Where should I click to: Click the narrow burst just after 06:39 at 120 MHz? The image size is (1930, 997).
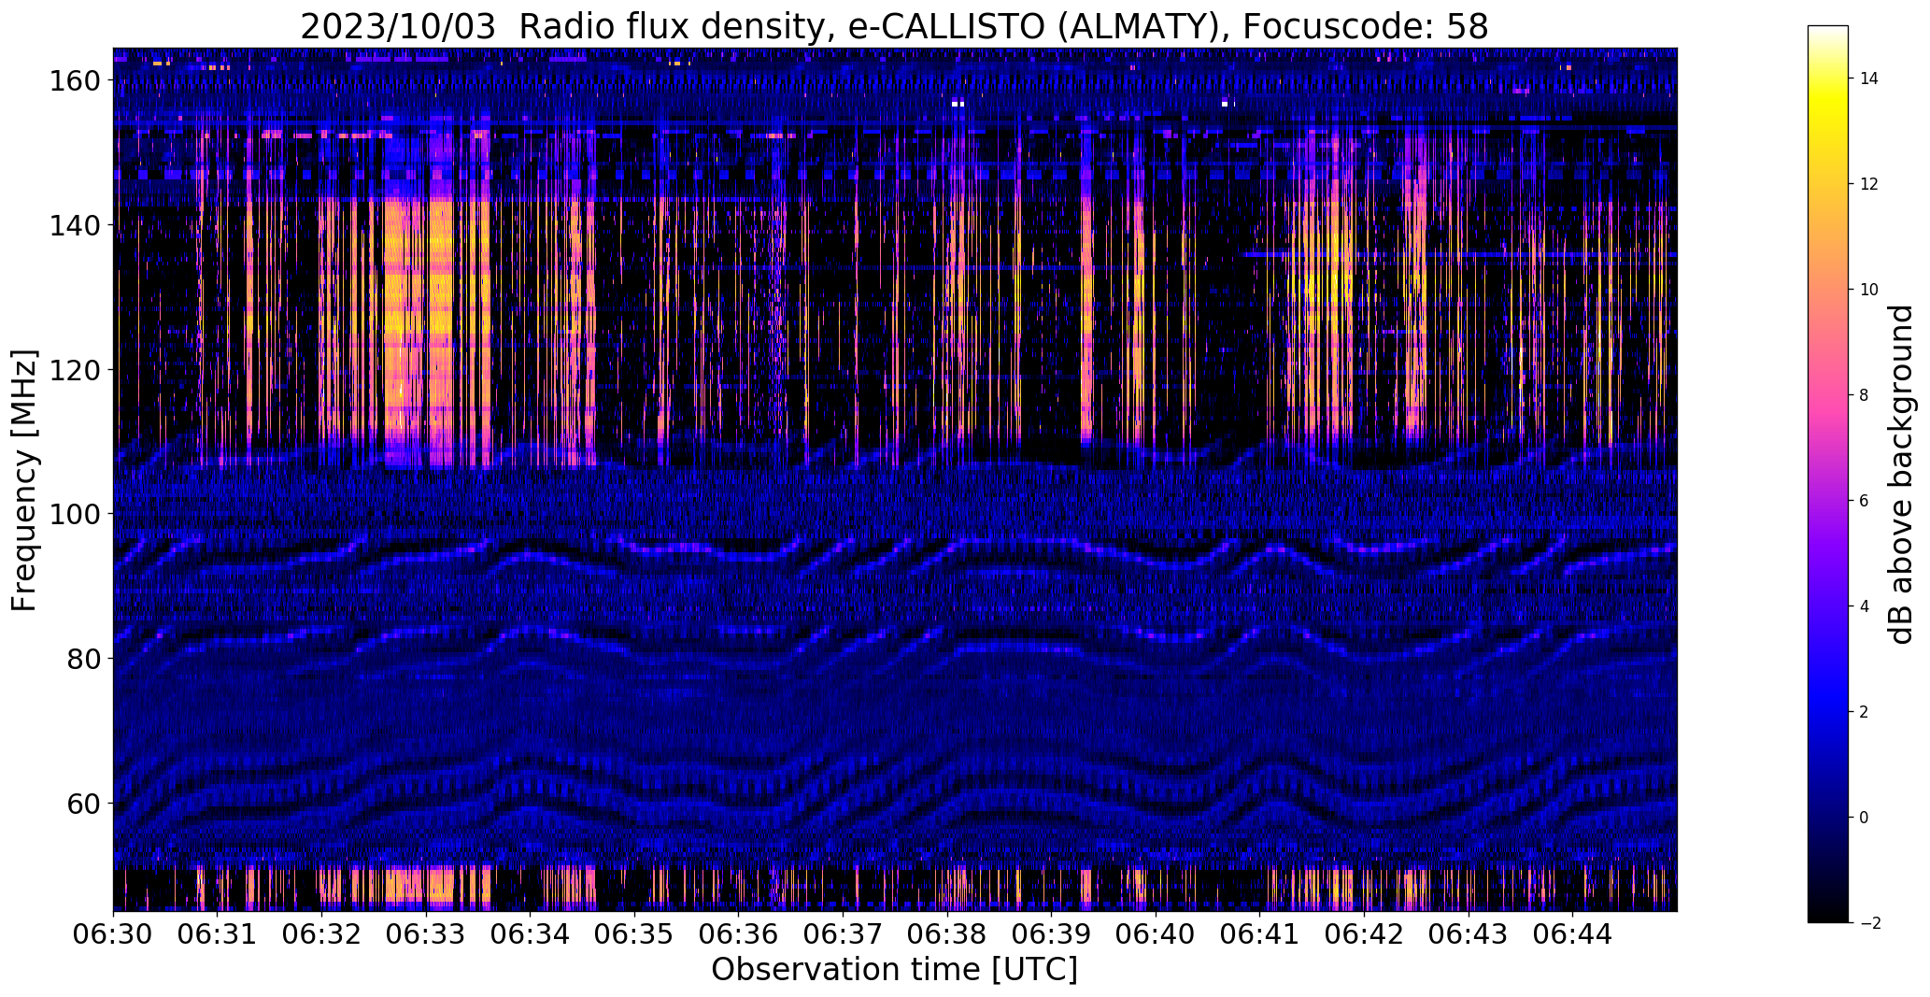point(1087,369)
